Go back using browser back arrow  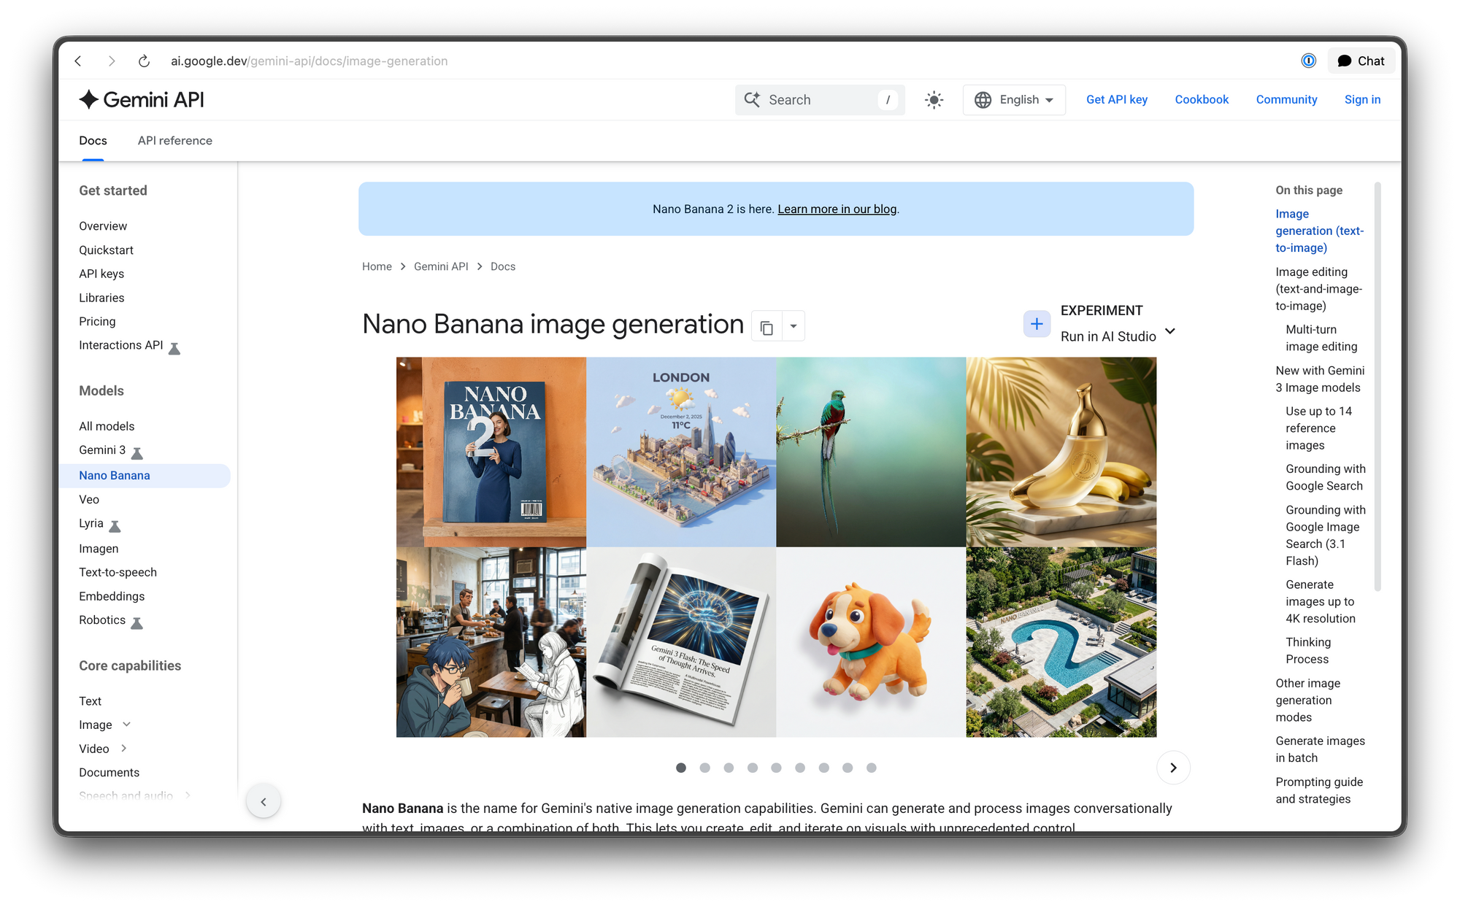click(78, 61)
